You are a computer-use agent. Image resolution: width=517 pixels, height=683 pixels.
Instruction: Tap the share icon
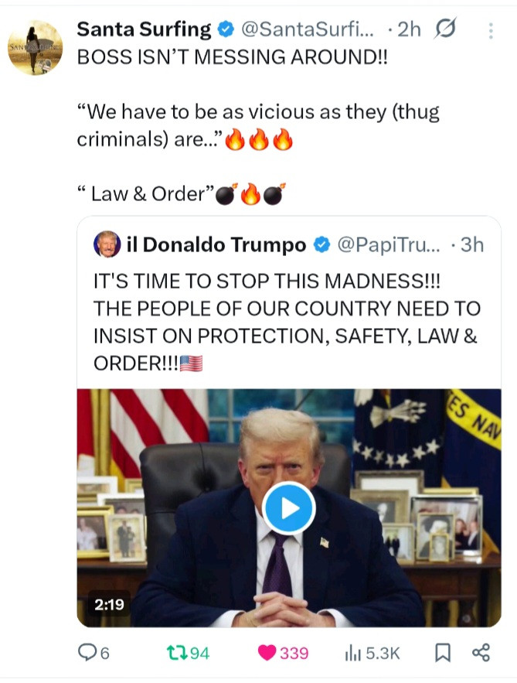tap(481, 653)
